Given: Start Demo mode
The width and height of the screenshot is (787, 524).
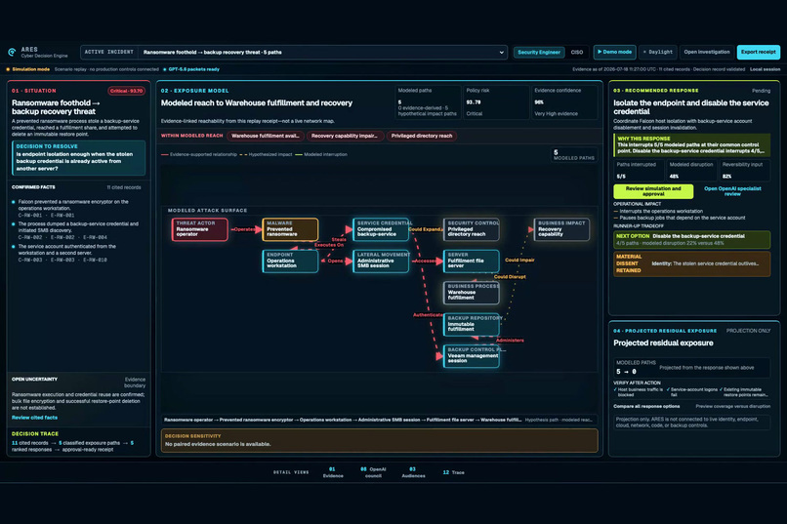Looking at the screenshot, I should pos(614,52).
